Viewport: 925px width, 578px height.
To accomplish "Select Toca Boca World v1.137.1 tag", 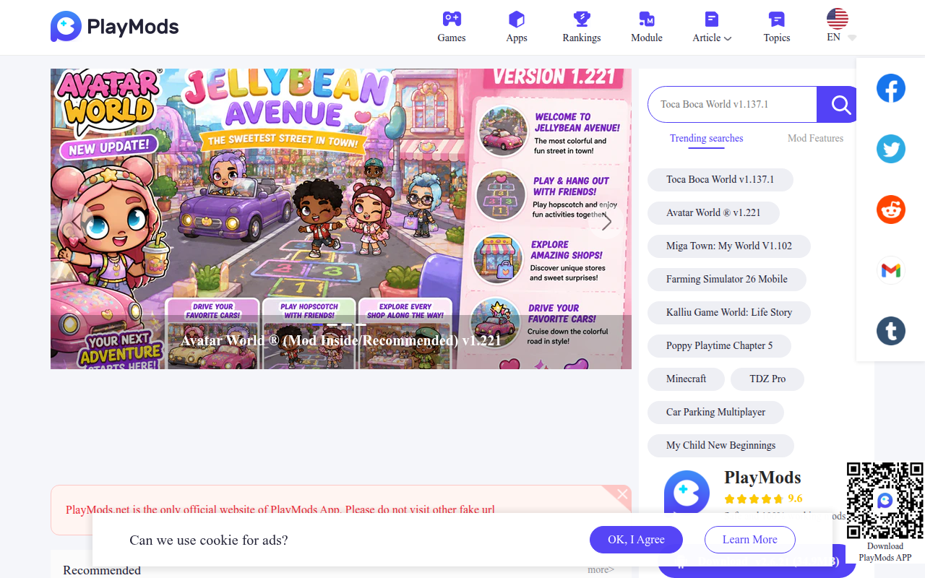I will click(720, 179).
